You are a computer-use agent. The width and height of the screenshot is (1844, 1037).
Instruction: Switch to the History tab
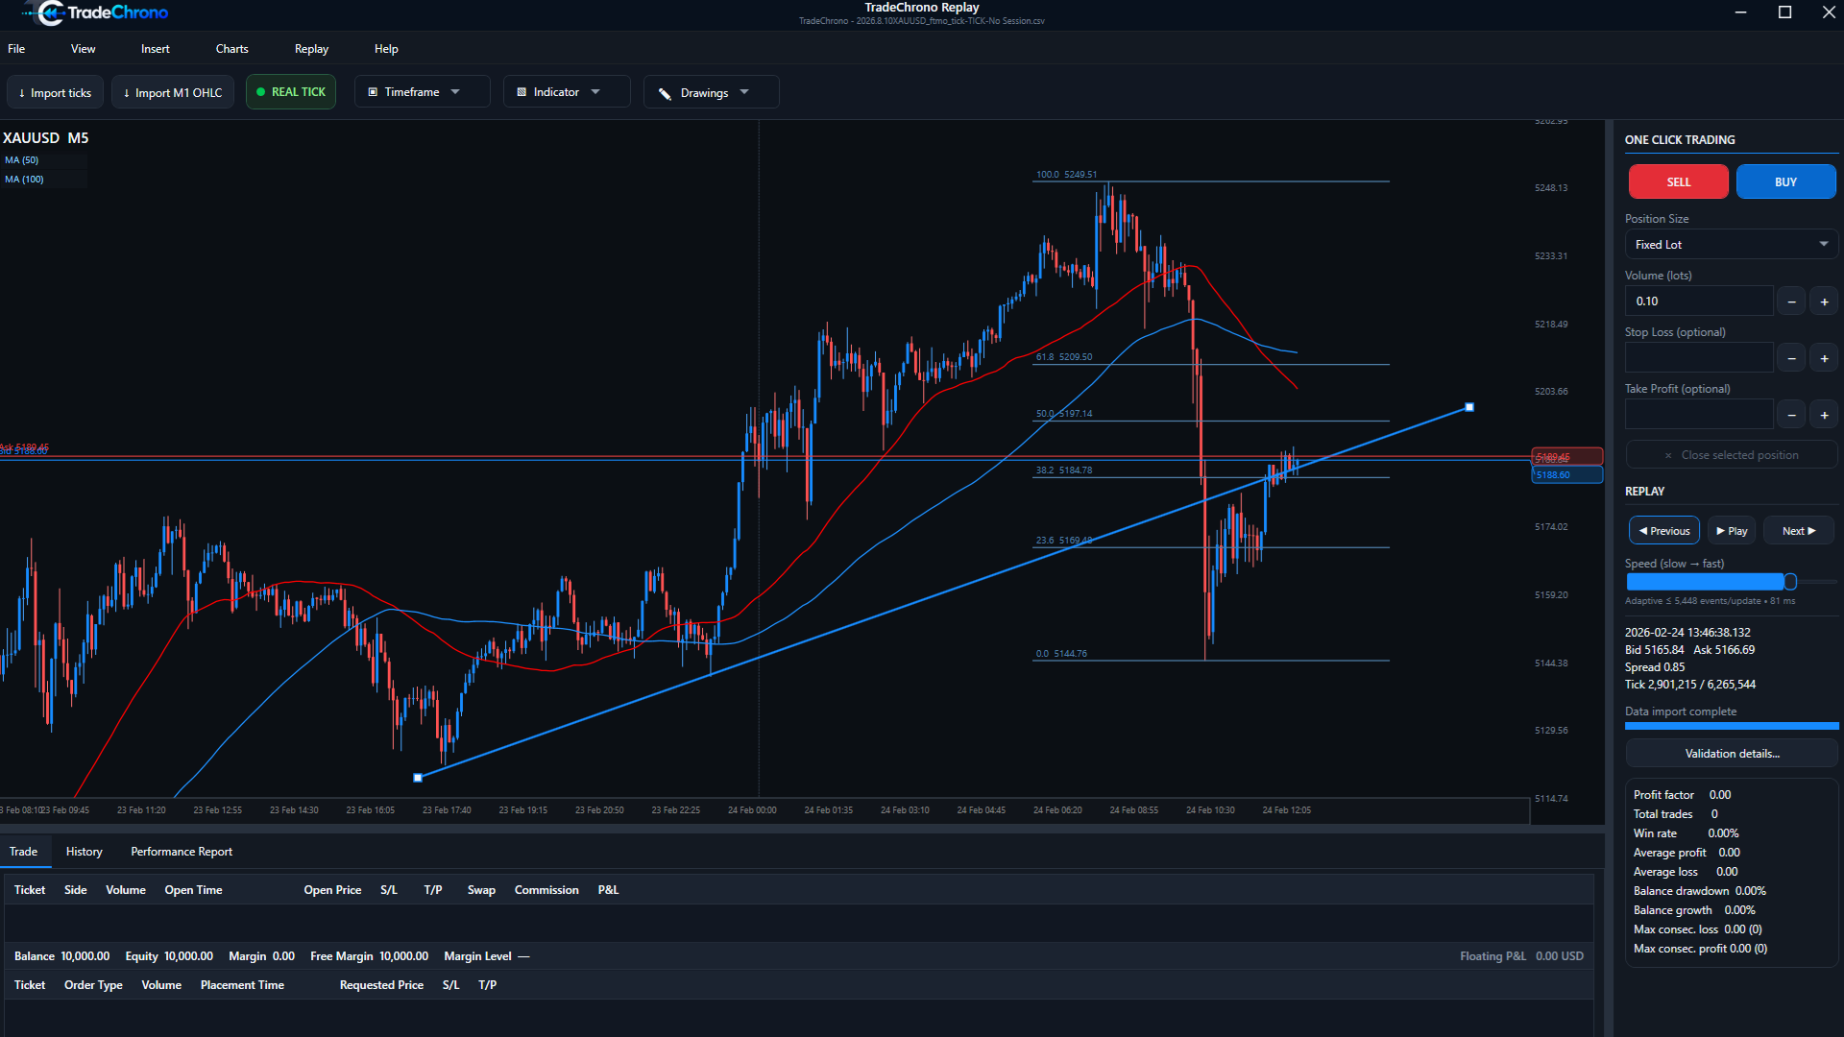[84, 852]
